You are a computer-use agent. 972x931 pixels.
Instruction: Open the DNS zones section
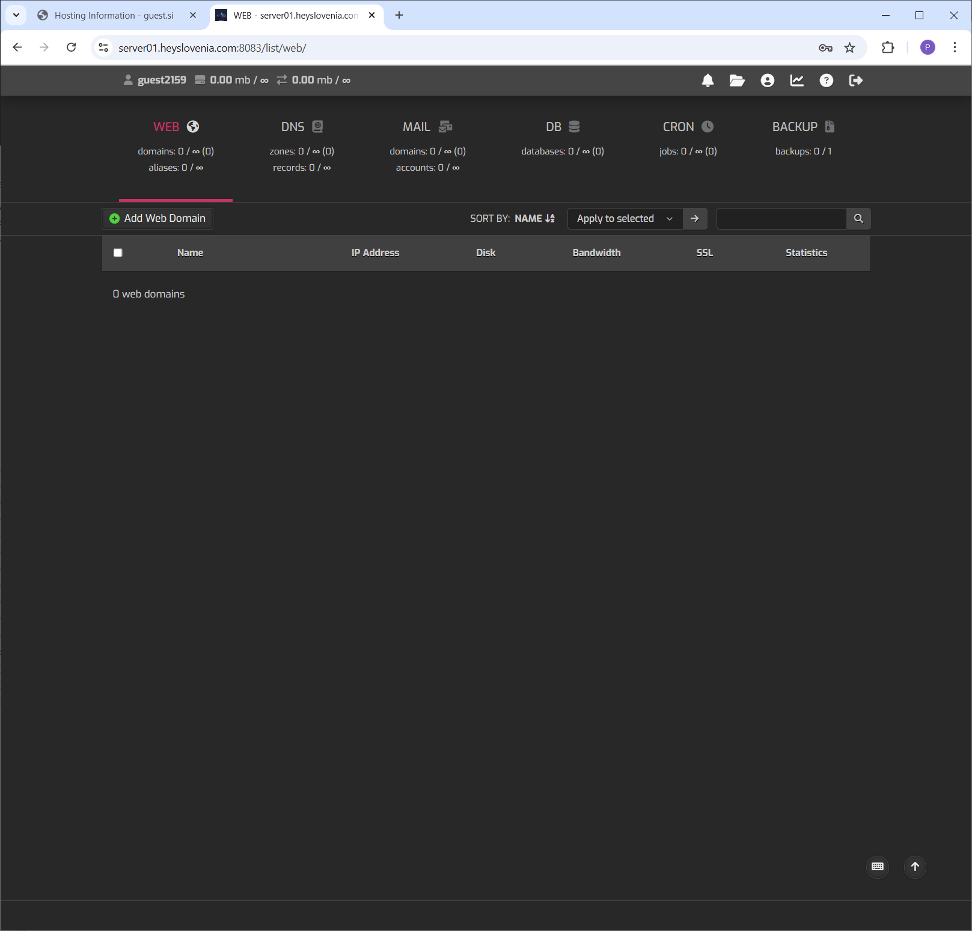293,126
